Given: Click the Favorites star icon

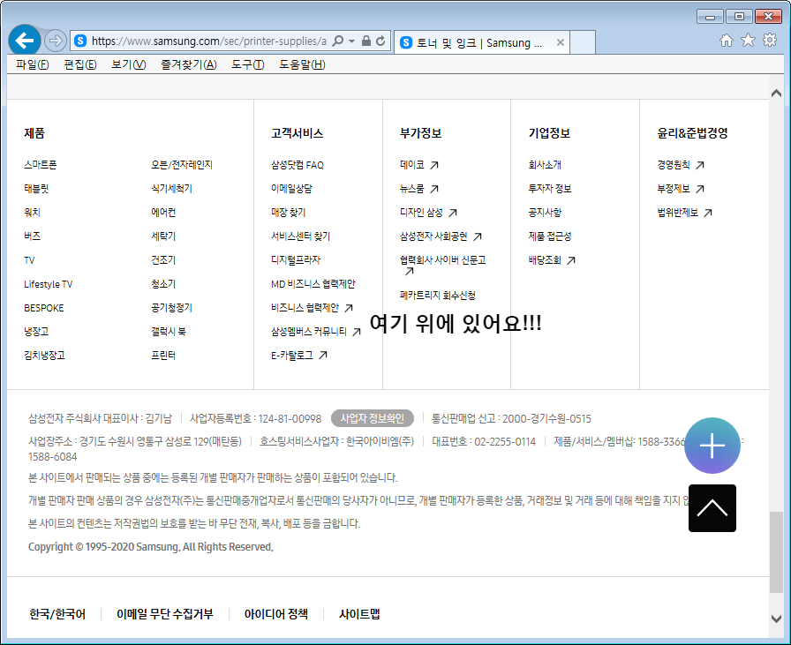Looking at the screenshot, I should 748,41.
